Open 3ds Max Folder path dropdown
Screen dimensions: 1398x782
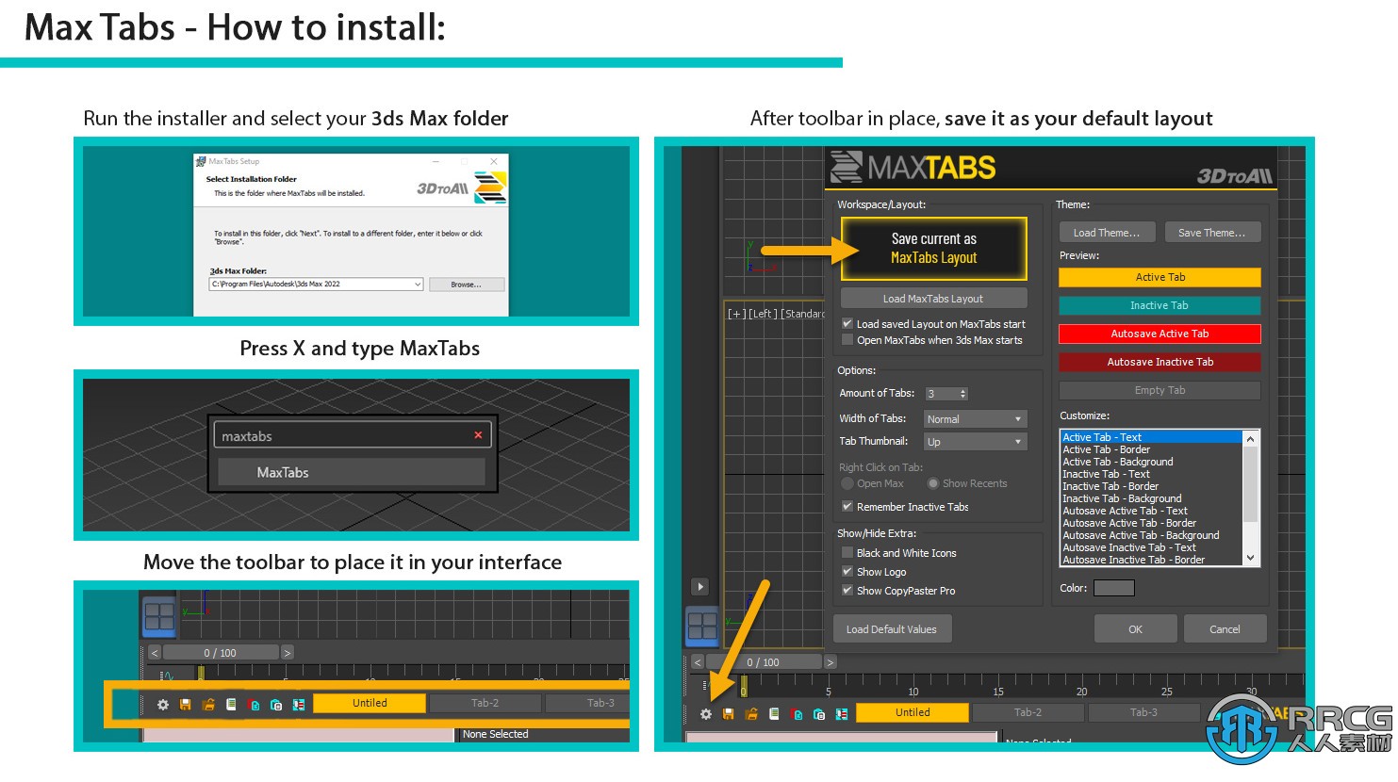click(417, 284)
